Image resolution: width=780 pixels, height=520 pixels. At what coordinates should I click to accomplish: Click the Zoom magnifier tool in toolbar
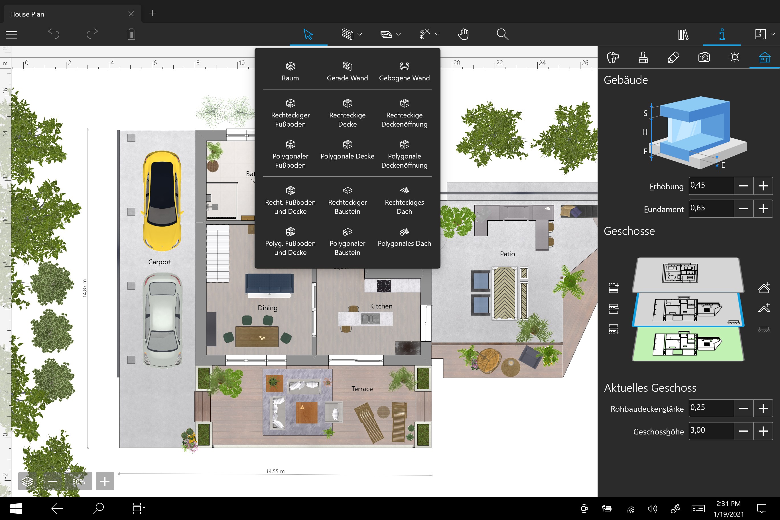coord(502,34)
